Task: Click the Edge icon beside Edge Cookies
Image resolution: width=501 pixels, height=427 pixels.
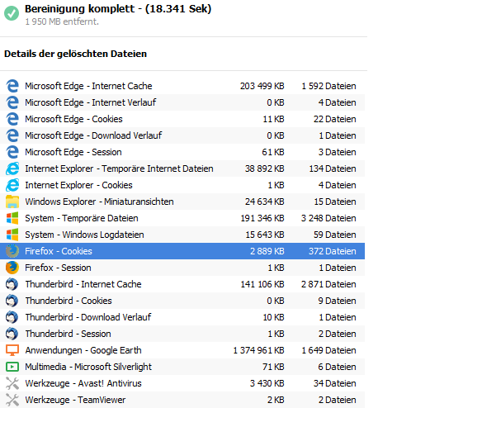Action: point(12,119)
